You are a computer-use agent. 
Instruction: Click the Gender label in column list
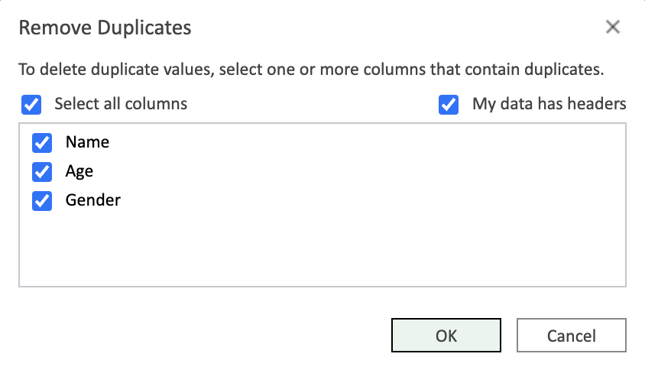pos(93,201)
